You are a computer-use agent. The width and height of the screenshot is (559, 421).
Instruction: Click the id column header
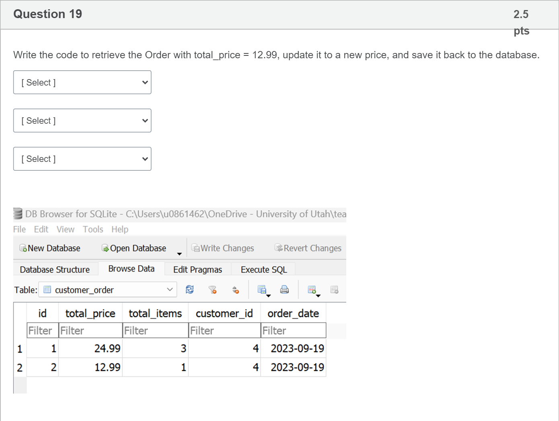[43, 313]
